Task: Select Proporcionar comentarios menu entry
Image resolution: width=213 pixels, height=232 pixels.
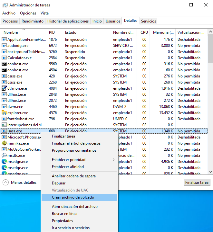Action: (x=80, y=150)
